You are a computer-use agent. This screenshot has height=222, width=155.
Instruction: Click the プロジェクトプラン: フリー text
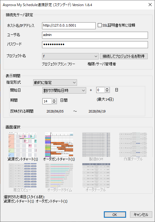click(x=58, y=64)
